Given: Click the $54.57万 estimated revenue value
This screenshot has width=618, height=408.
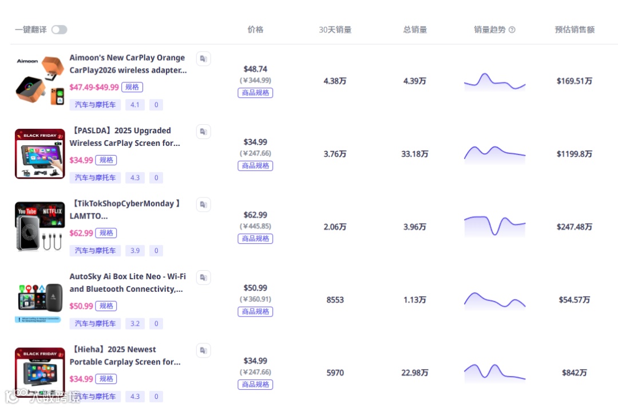Looking at the screenshot, I should tap(575, 300).
